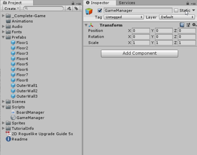Click the OuterWall3 prefab cube icon

tap(13, 96)
